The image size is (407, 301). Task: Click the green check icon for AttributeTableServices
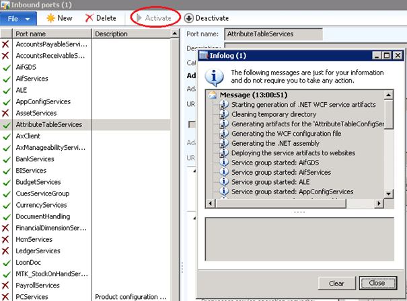point(6,125)
